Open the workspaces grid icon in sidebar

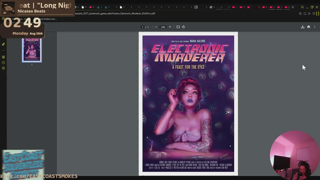pyautogui.click(x=3, y=57)
